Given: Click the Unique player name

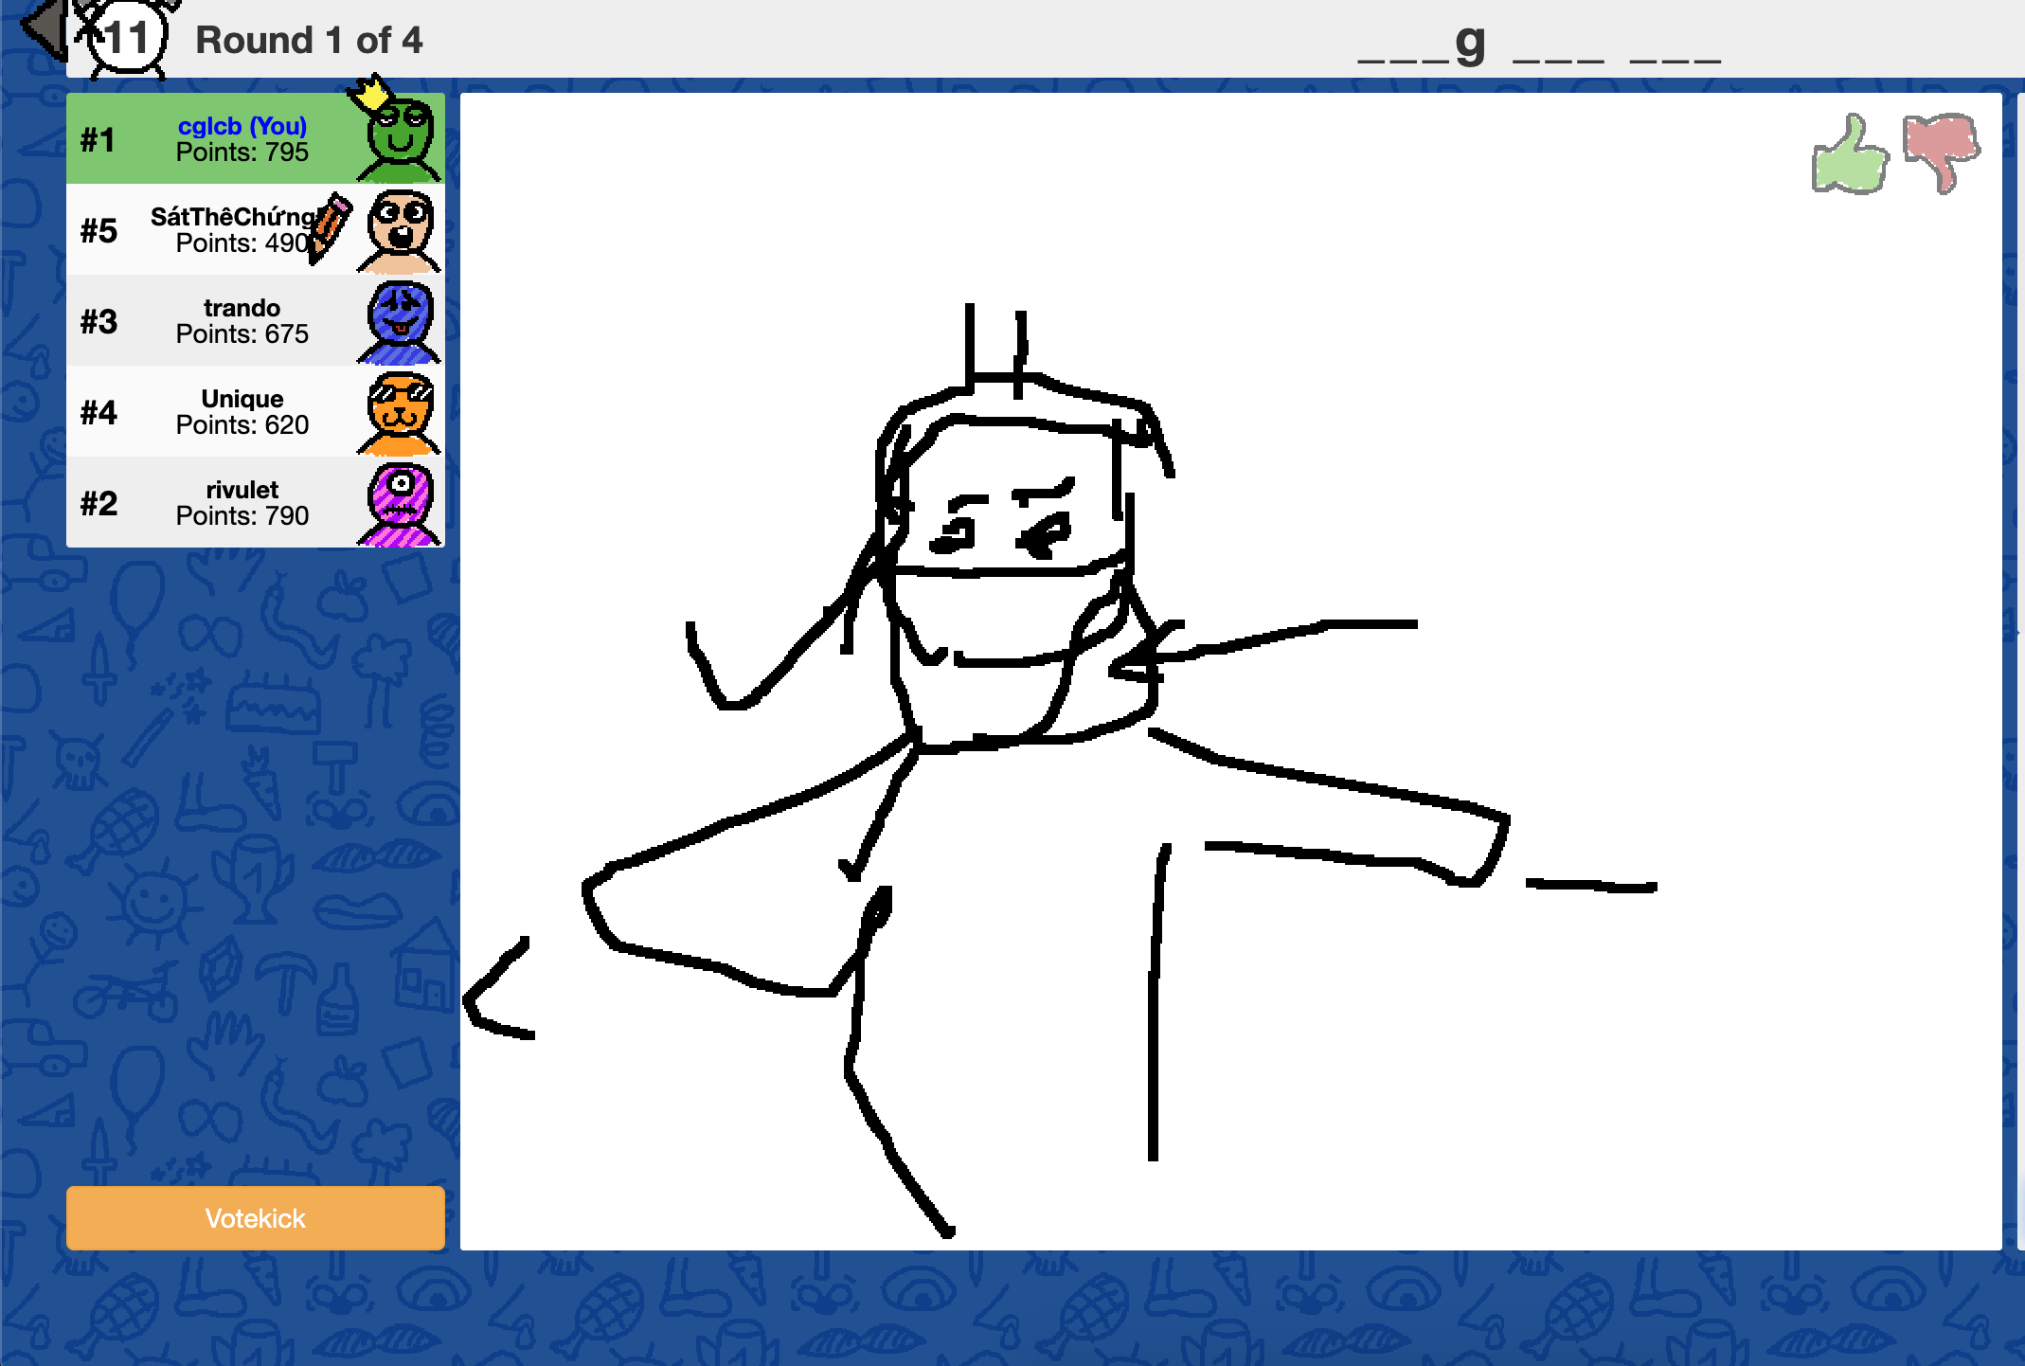Looking at the screenshot, I should point(242,399).
